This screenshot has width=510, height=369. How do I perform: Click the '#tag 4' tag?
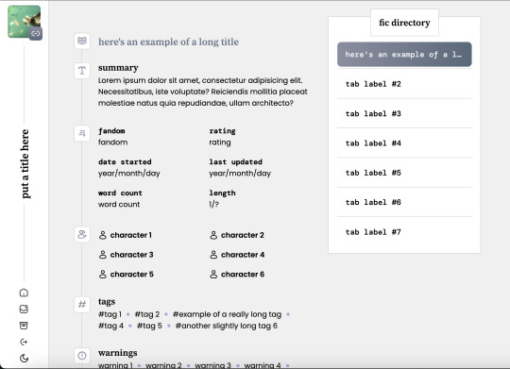(x=110, y=326)
